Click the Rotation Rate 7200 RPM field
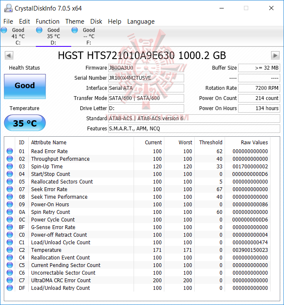 [259, 88]
